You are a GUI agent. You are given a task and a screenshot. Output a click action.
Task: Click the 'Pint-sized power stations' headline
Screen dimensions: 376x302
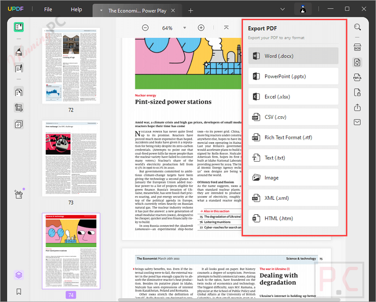coord(173,102)
